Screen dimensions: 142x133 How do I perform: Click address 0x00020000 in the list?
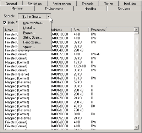coord(60,38)
